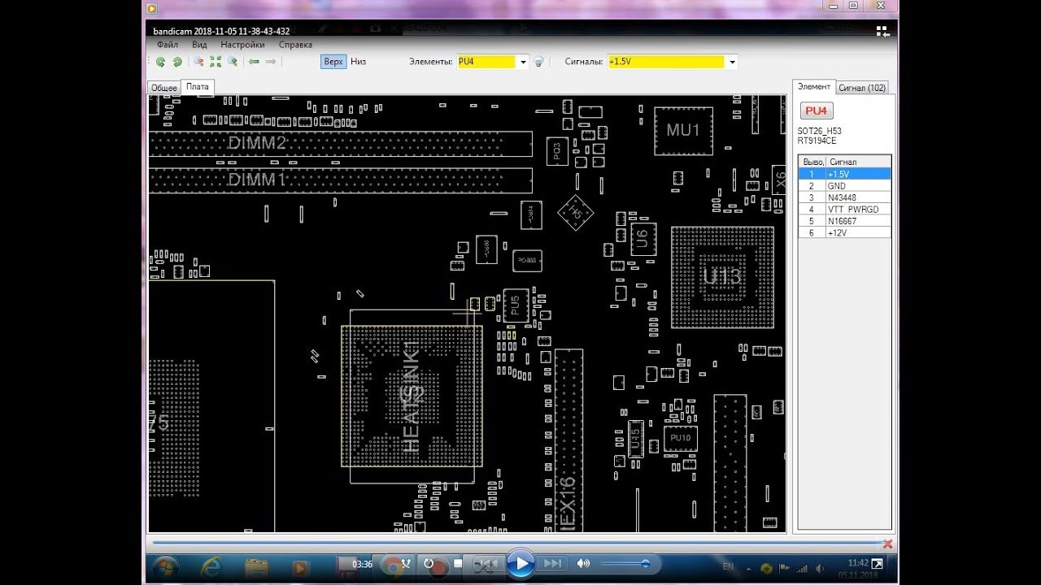
Task: Mute the media player speaker icon
Action: [x=583, y=563]
